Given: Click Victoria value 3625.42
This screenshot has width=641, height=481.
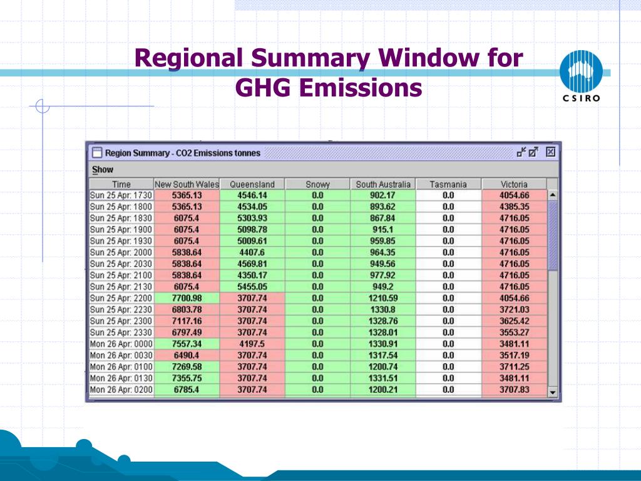Looking at the screenshot, I should tap(515, 321).
